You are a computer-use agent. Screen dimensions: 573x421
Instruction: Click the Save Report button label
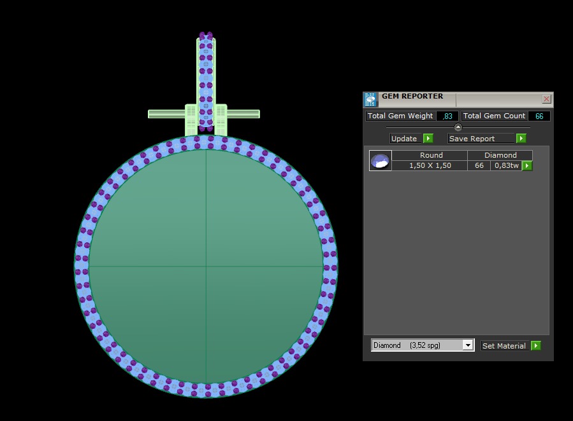(x=481, y=139)
